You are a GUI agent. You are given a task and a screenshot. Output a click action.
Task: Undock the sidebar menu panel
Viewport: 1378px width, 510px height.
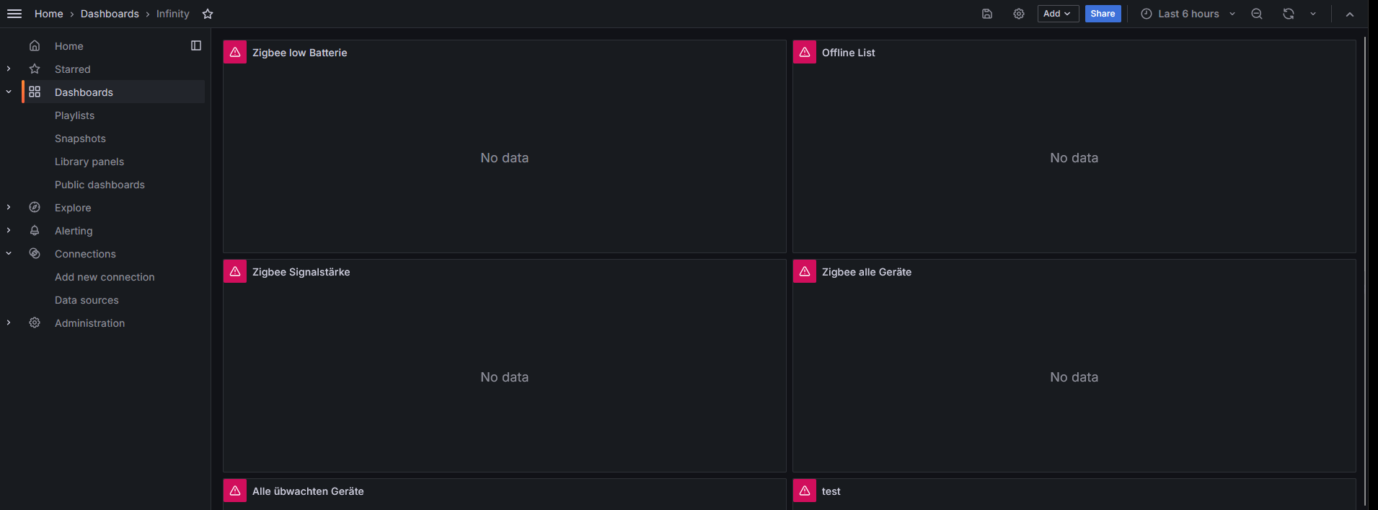tap(196, 45)
